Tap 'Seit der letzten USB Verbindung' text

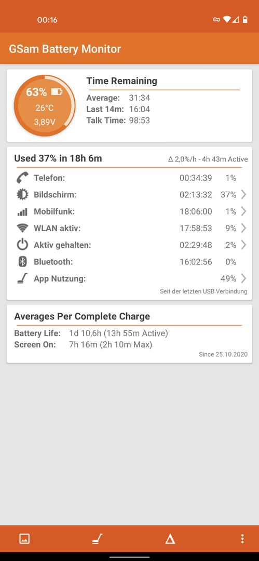pos(203,291)
